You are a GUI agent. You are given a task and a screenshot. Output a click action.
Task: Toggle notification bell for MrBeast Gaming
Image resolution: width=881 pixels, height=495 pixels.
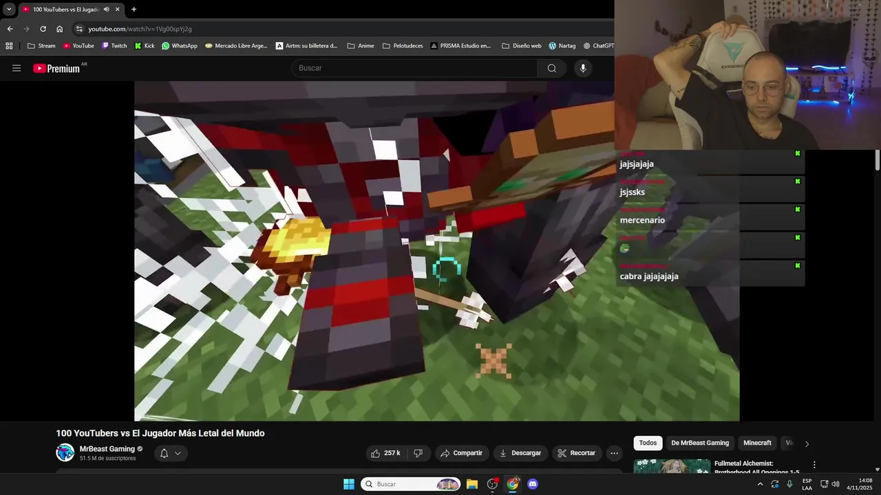(x=164, y=453)
